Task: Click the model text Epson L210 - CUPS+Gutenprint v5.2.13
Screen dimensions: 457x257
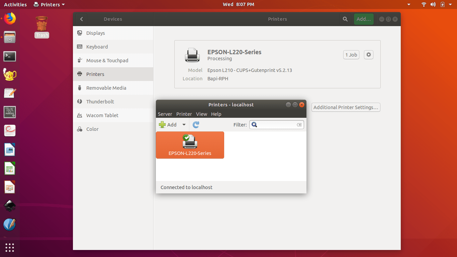Action: click(x=250, y=70)
